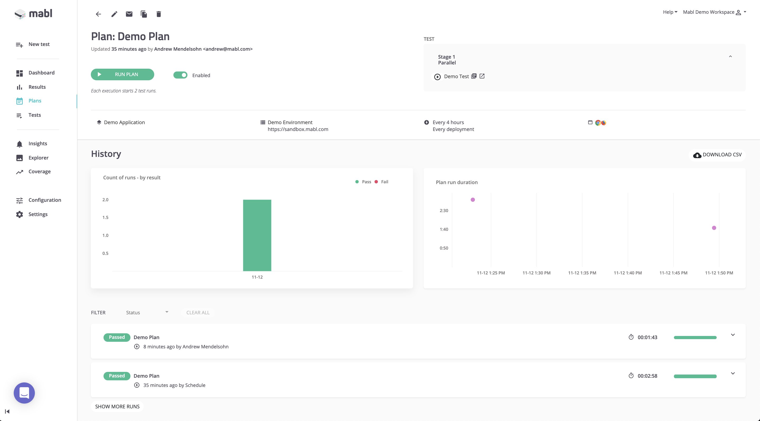
Task: Click the email envelope icon
Action: point(129,14)
